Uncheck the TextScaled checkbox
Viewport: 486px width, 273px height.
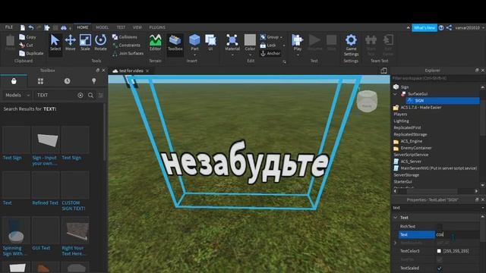pyautogui.click(x=440, y=268)
